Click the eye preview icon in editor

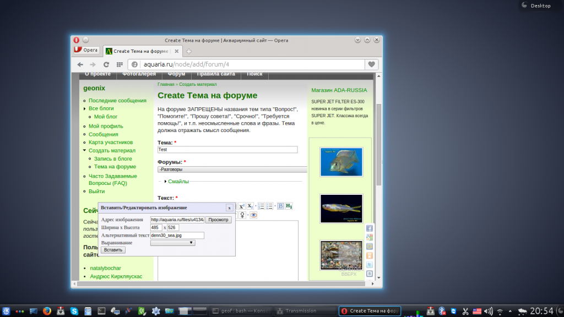point(253,215)
